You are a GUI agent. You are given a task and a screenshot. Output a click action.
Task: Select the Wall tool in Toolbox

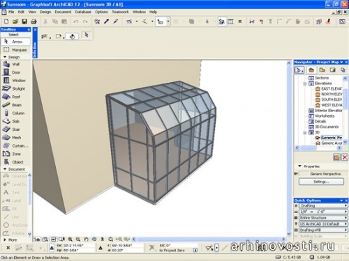click(x=15, y=64)
